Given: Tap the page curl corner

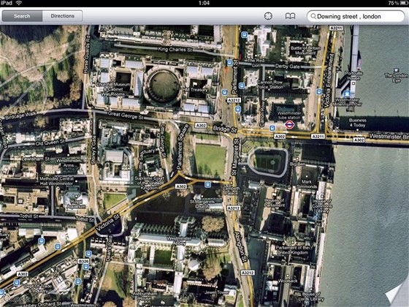Looking at the screenshot, I should tap(397, 295).
